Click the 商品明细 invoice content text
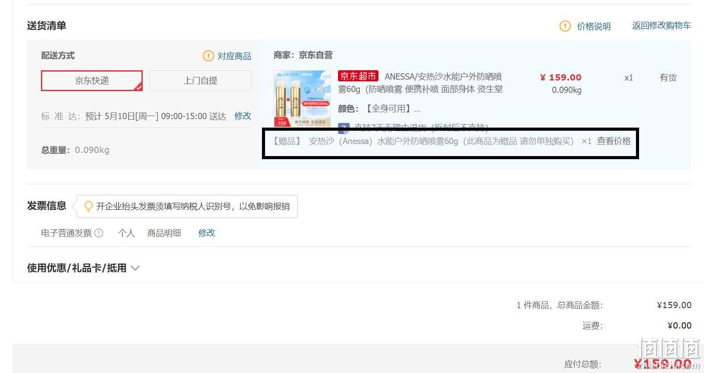Image resolution: width=704 pixels, height=373 pixels. tap(164, 233)
